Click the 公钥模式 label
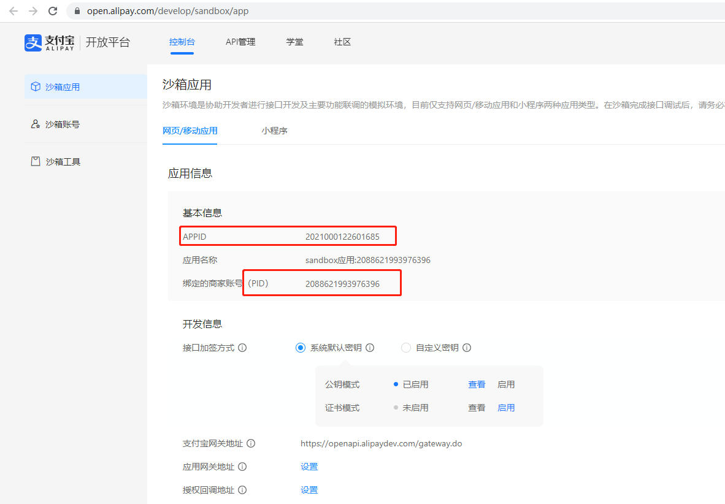 tap(342, 384)
